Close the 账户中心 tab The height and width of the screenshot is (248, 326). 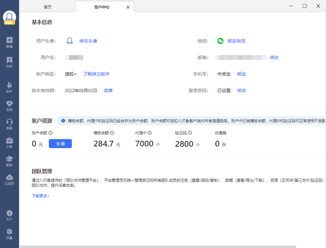(128, 7)
